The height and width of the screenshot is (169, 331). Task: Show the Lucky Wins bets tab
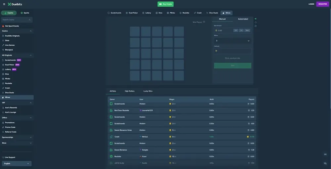tap(148, 91)
